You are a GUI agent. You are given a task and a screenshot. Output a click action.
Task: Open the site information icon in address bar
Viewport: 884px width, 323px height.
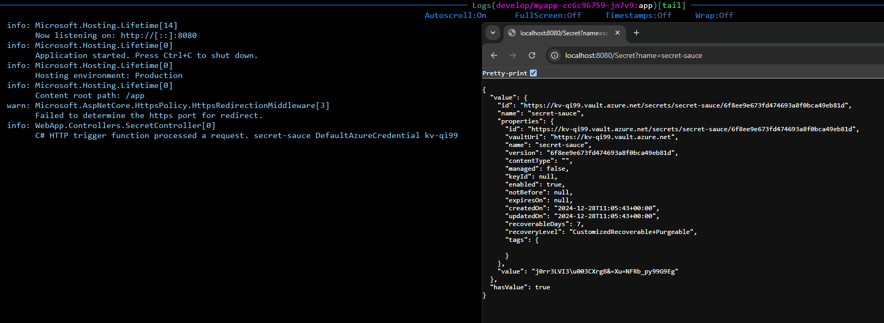coord(555,55)
